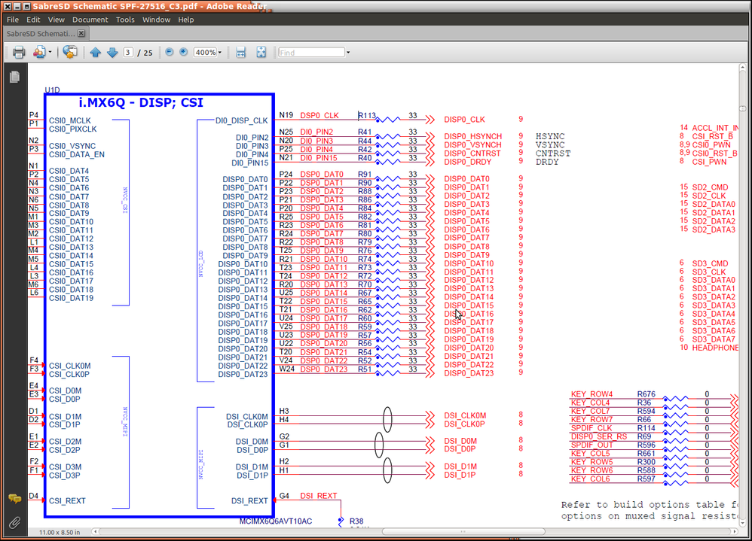Open the Help menu

pyautogui.click(x=186, y=20)
